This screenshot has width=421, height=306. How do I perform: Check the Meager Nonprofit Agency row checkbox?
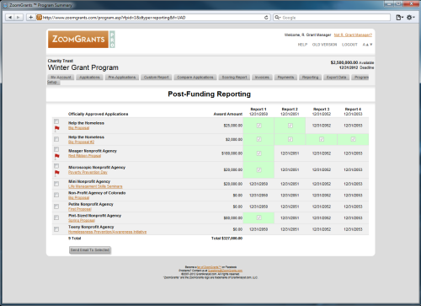pos(56,149)
